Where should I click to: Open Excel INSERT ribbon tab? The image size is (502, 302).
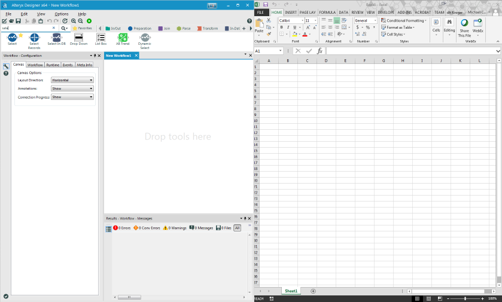pos(291,12)
